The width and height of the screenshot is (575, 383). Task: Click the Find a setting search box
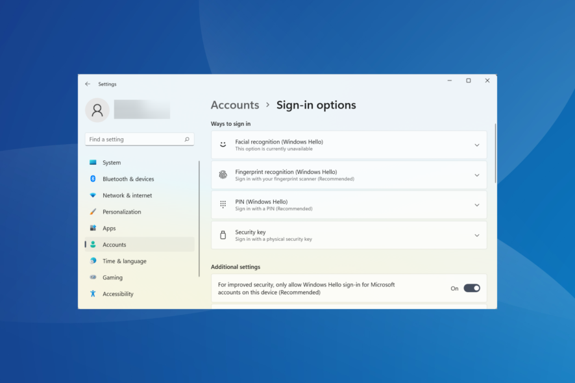tap(140, 140)
